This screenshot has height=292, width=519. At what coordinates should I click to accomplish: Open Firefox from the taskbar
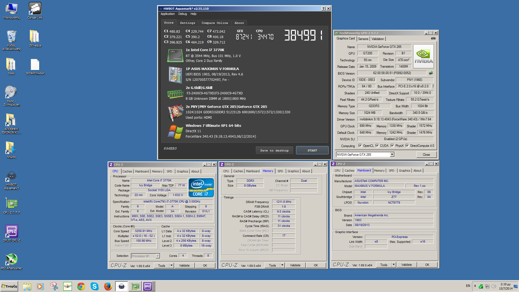pos(108,286)
